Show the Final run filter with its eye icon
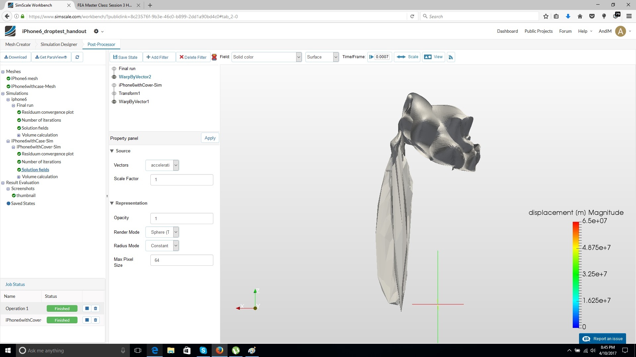Viewport: 636px width, 357px height. tap(114, 68)
